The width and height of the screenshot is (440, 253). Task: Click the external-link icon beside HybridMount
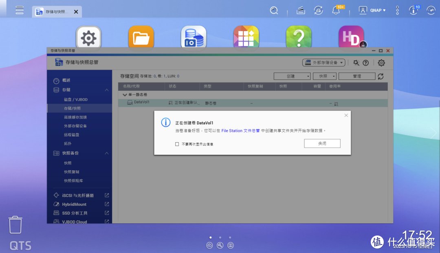point(107,204)
